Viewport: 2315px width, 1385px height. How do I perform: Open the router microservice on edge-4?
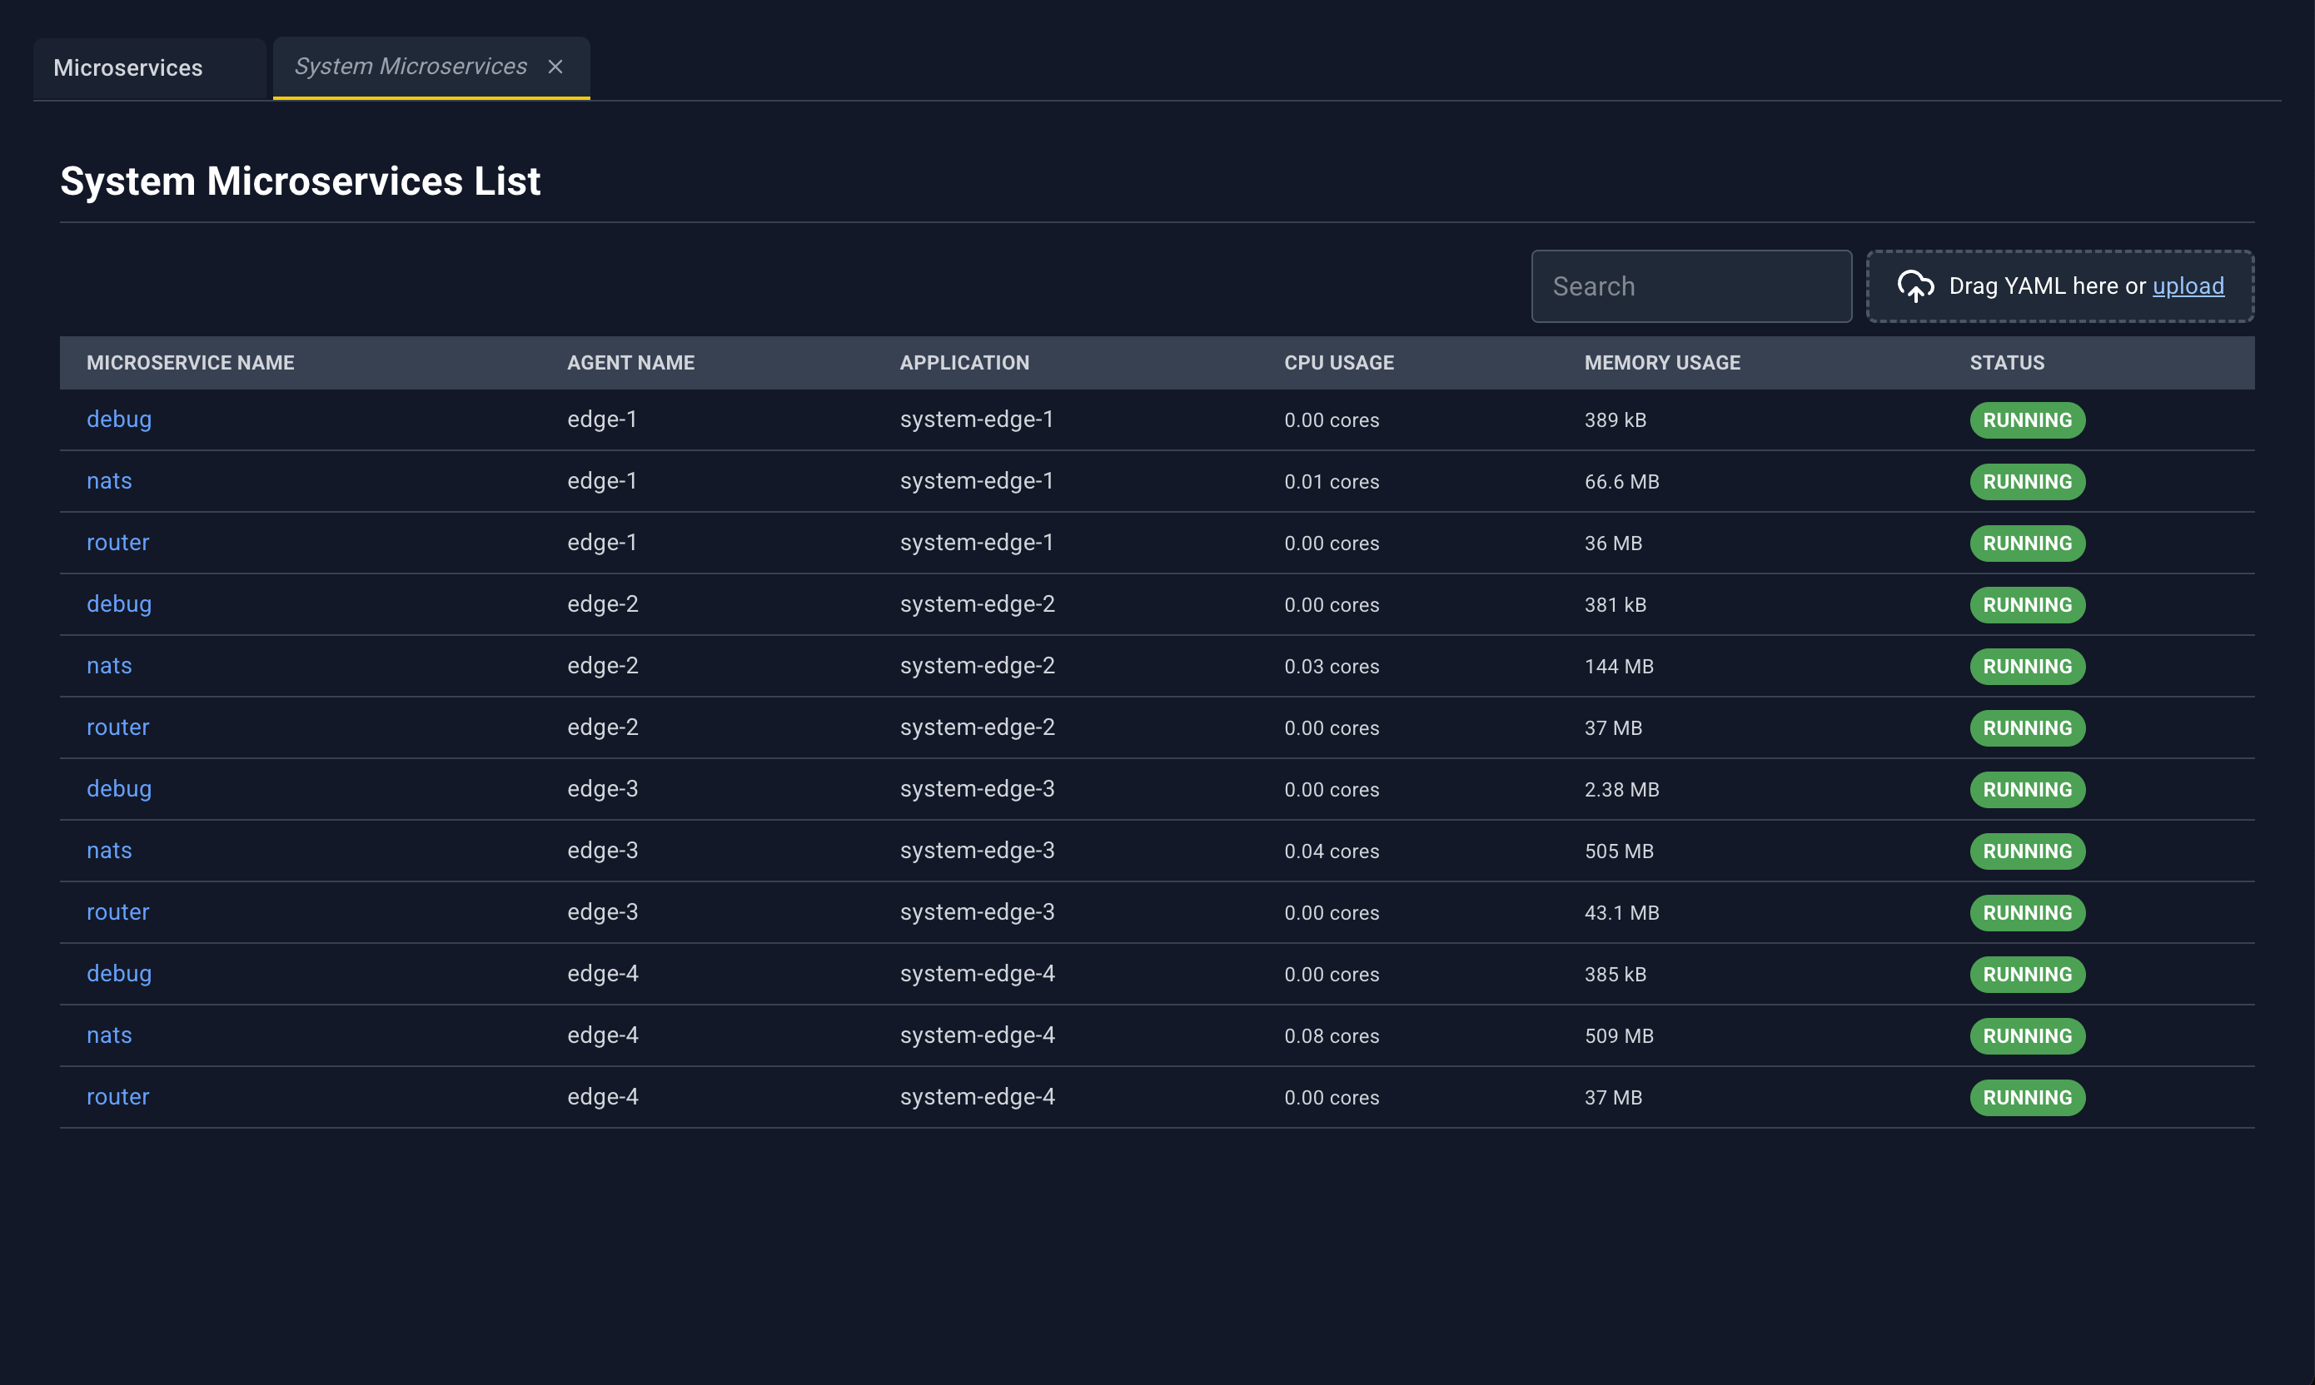click(117, 1098)
